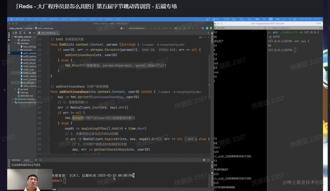
Task: Click the example breadcrumb
Action: click(29, 28)
